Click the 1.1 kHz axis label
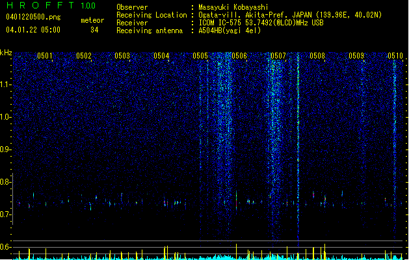Image resolution: width=409 pixels, height=260 pixels. click(x=6, y=84)
